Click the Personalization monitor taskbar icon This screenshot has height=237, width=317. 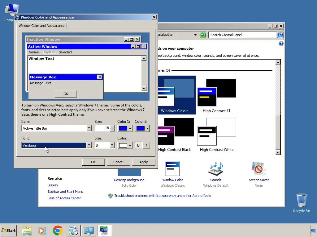pos(104,231)
